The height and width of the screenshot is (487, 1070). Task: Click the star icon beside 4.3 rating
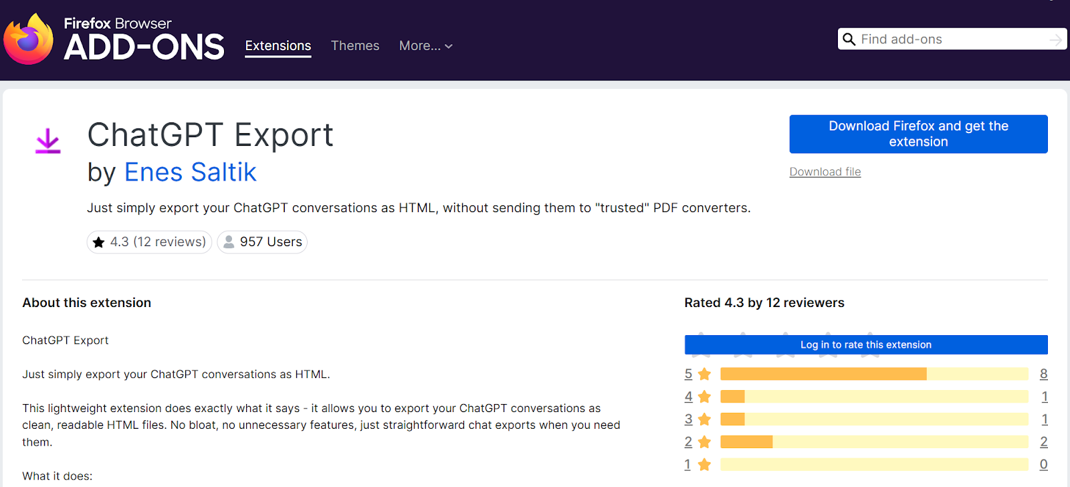coord(99,242)
